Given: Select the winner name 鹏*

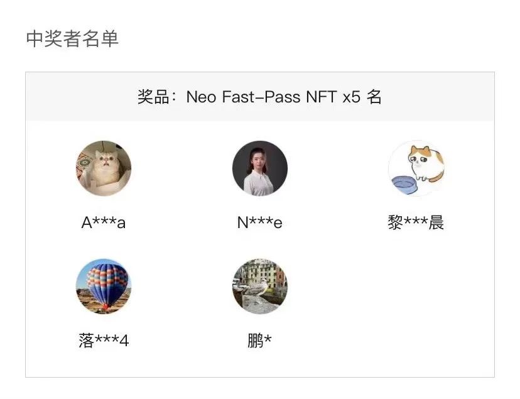Looking at the screenshot, I should 260,341.
